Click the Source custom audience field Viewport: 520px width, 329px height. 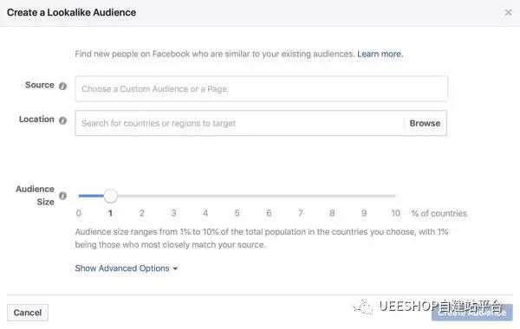point(262,89)
